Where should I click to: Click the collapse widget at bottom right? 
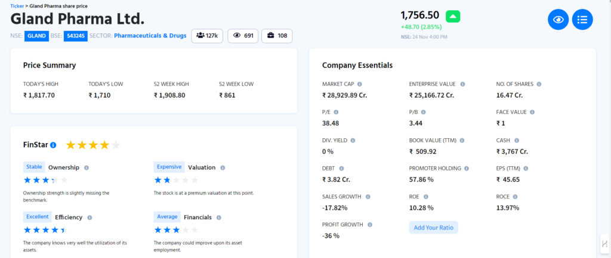604,243
